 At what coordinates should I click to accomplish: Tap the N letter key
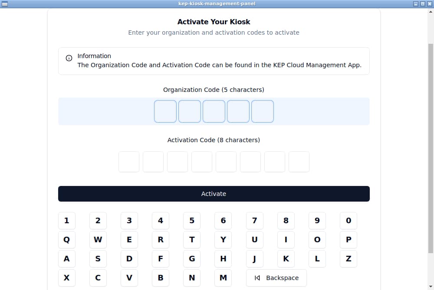(192, 278)
